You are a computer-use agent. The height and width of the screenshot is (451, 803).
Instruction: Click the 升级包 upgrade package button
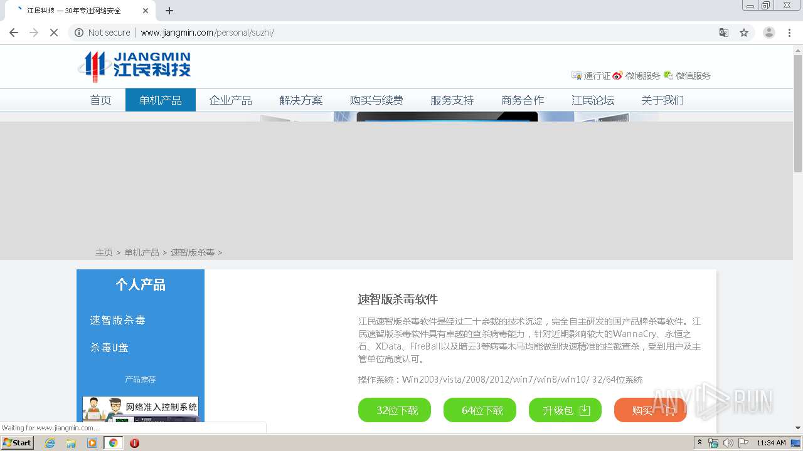pos(565,410)
